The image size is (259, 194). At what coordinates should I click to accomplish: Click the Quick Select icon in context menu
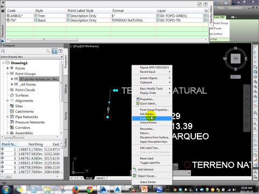tap(138, 103)
